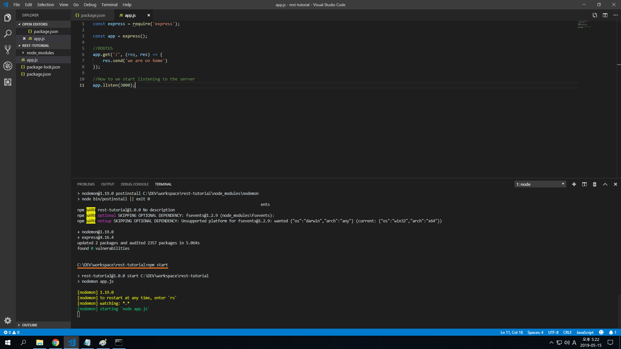Click the volume icon in system tray
The width and height of the screenshot is (621, 349).
pyautogui.click(x=567, y=343)
